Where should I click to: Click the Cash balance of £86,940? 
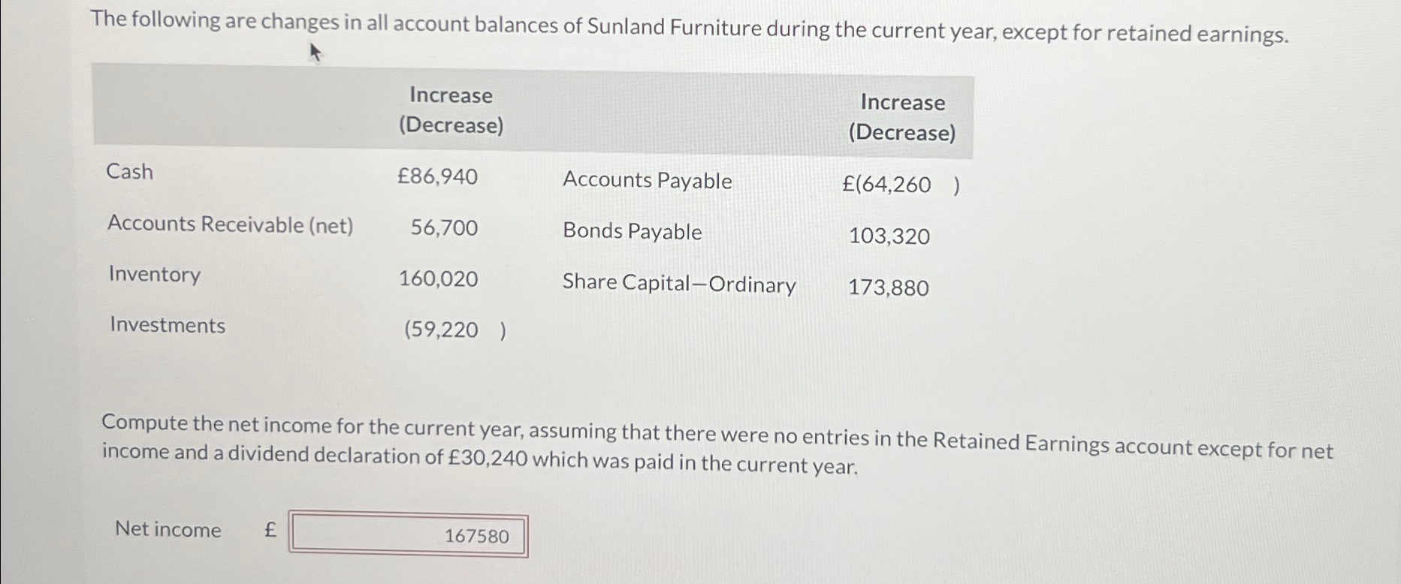click(438, 176)
